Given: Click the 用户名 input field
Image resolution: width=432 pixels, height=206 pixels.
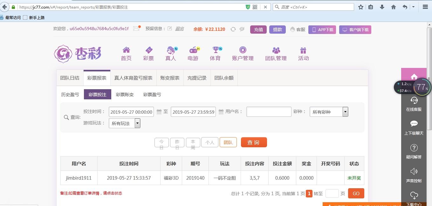Looking at the screenshot, I should (269, 112).
